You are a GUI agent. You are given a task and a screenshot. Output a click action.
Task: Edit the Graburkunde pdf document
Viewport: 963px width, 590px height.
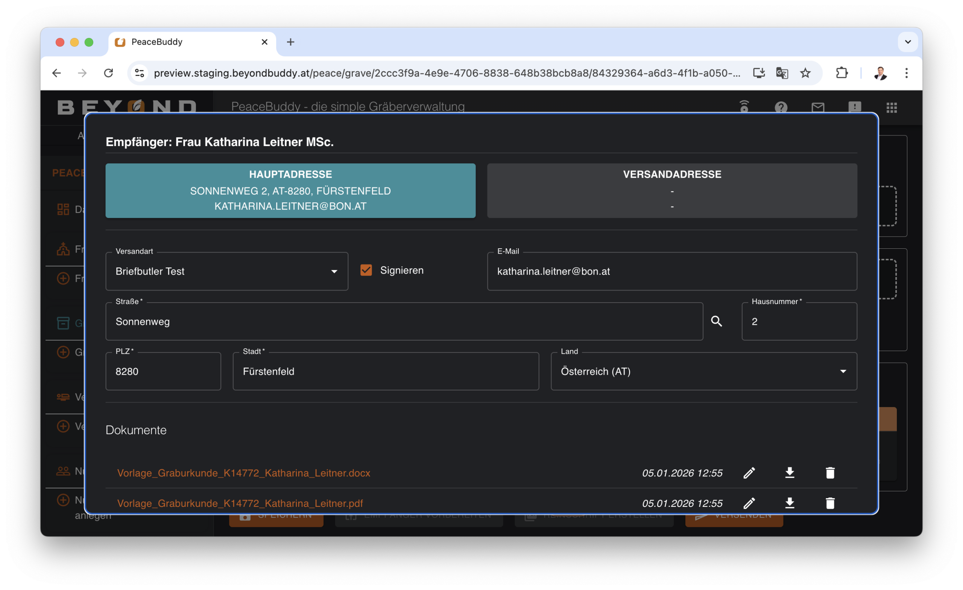point(749,503)
